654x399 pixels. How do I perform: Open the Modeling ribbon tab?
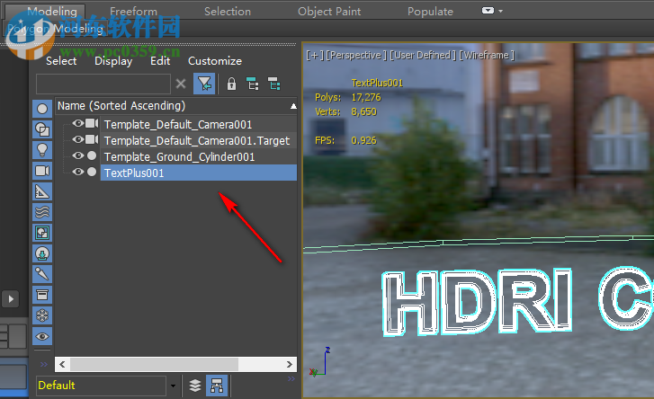click(x=52, y=12)
